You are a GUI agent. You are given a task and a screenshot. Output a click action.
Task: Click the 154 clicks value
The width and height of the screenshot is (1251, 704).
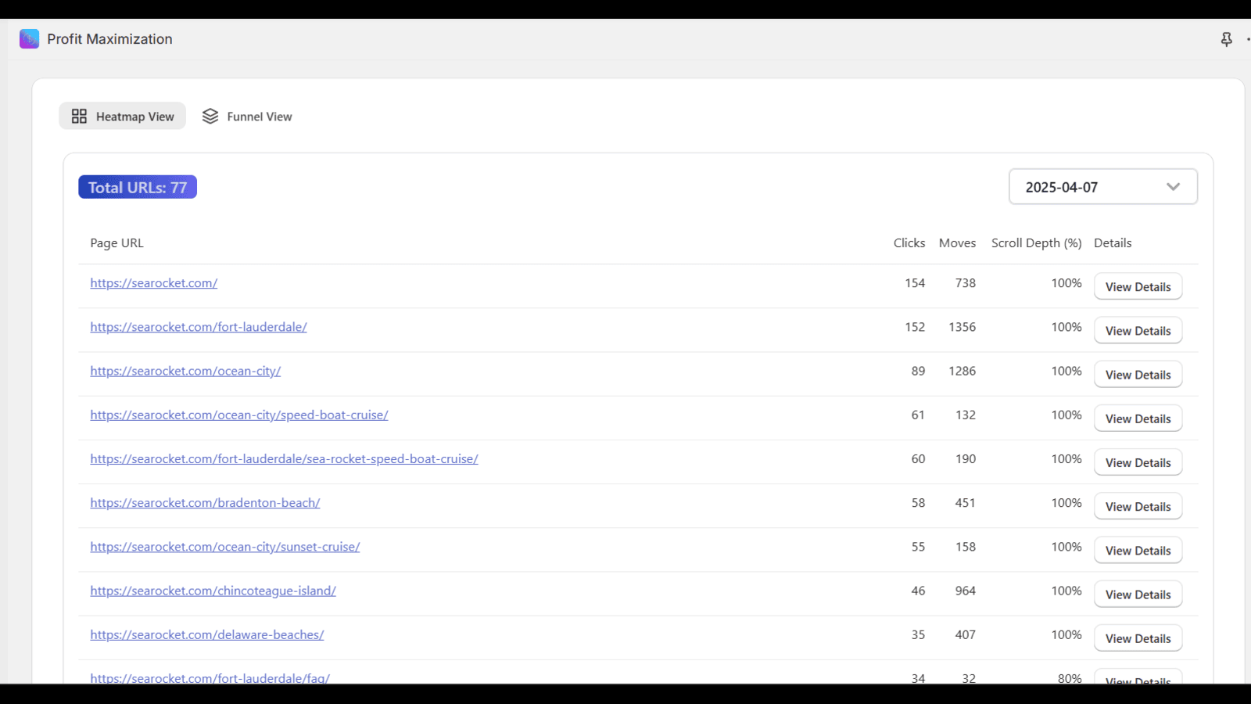[915, 283]
